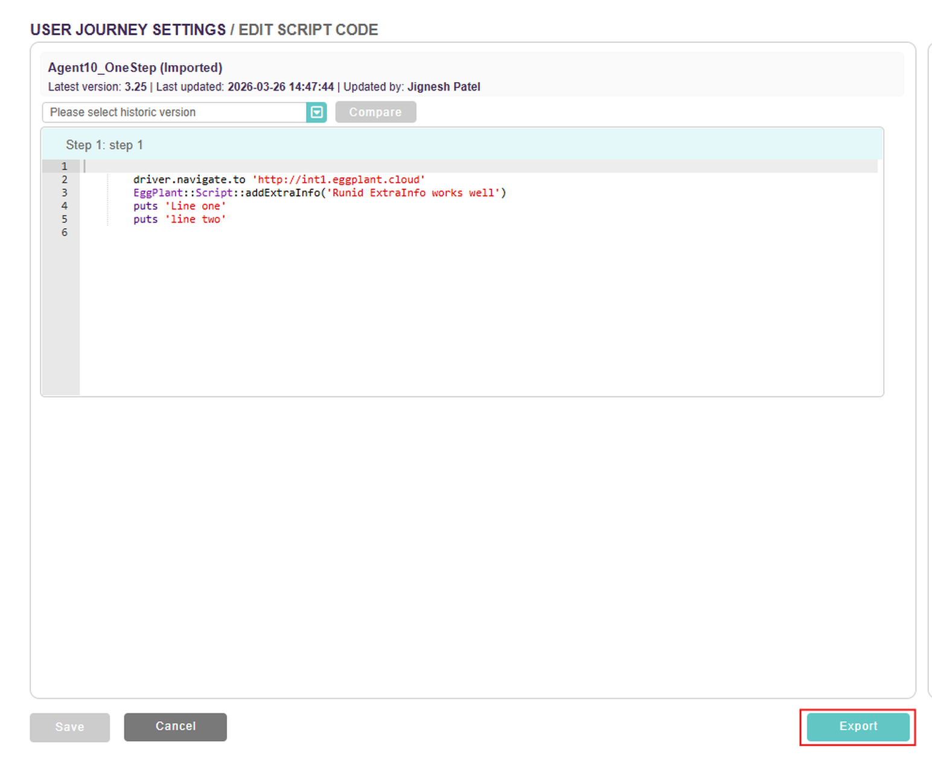Click line number 6 in the gutter

(x=64, y=232)
